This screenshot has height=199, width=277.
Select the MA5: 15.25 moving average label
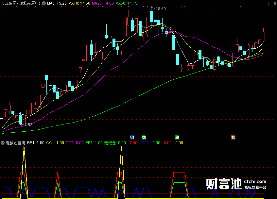[57, 3]
